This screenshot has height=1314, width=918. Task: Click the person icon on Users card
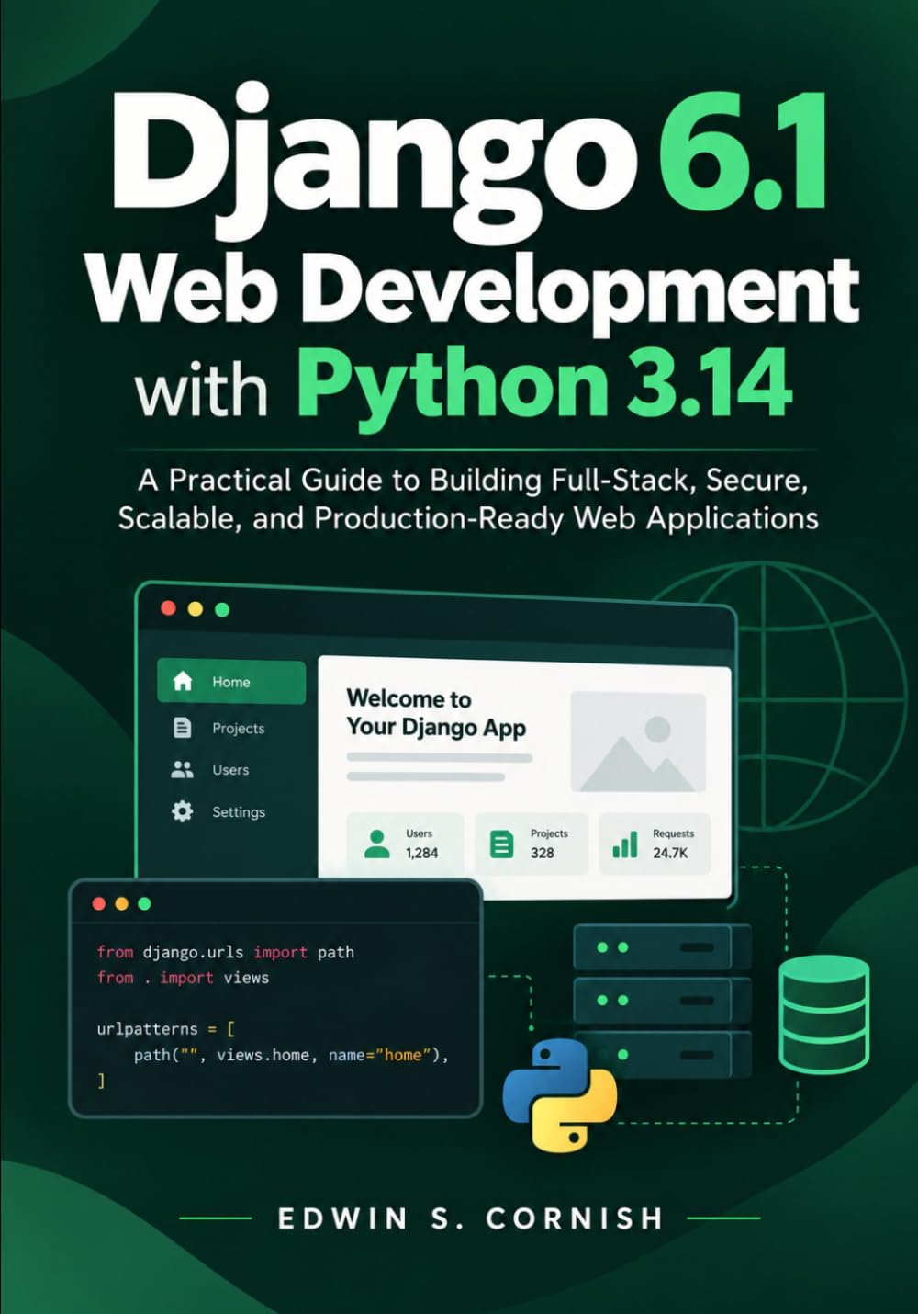[376, 844]
